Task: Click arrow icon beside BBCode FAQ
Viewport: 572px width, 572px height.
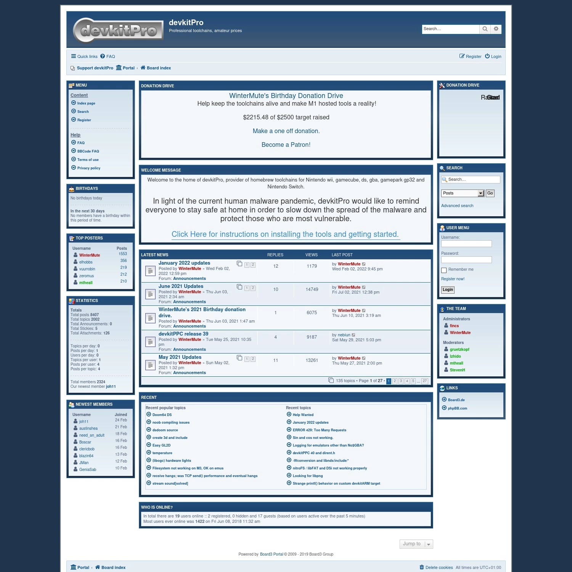Action: click(74, 151)
